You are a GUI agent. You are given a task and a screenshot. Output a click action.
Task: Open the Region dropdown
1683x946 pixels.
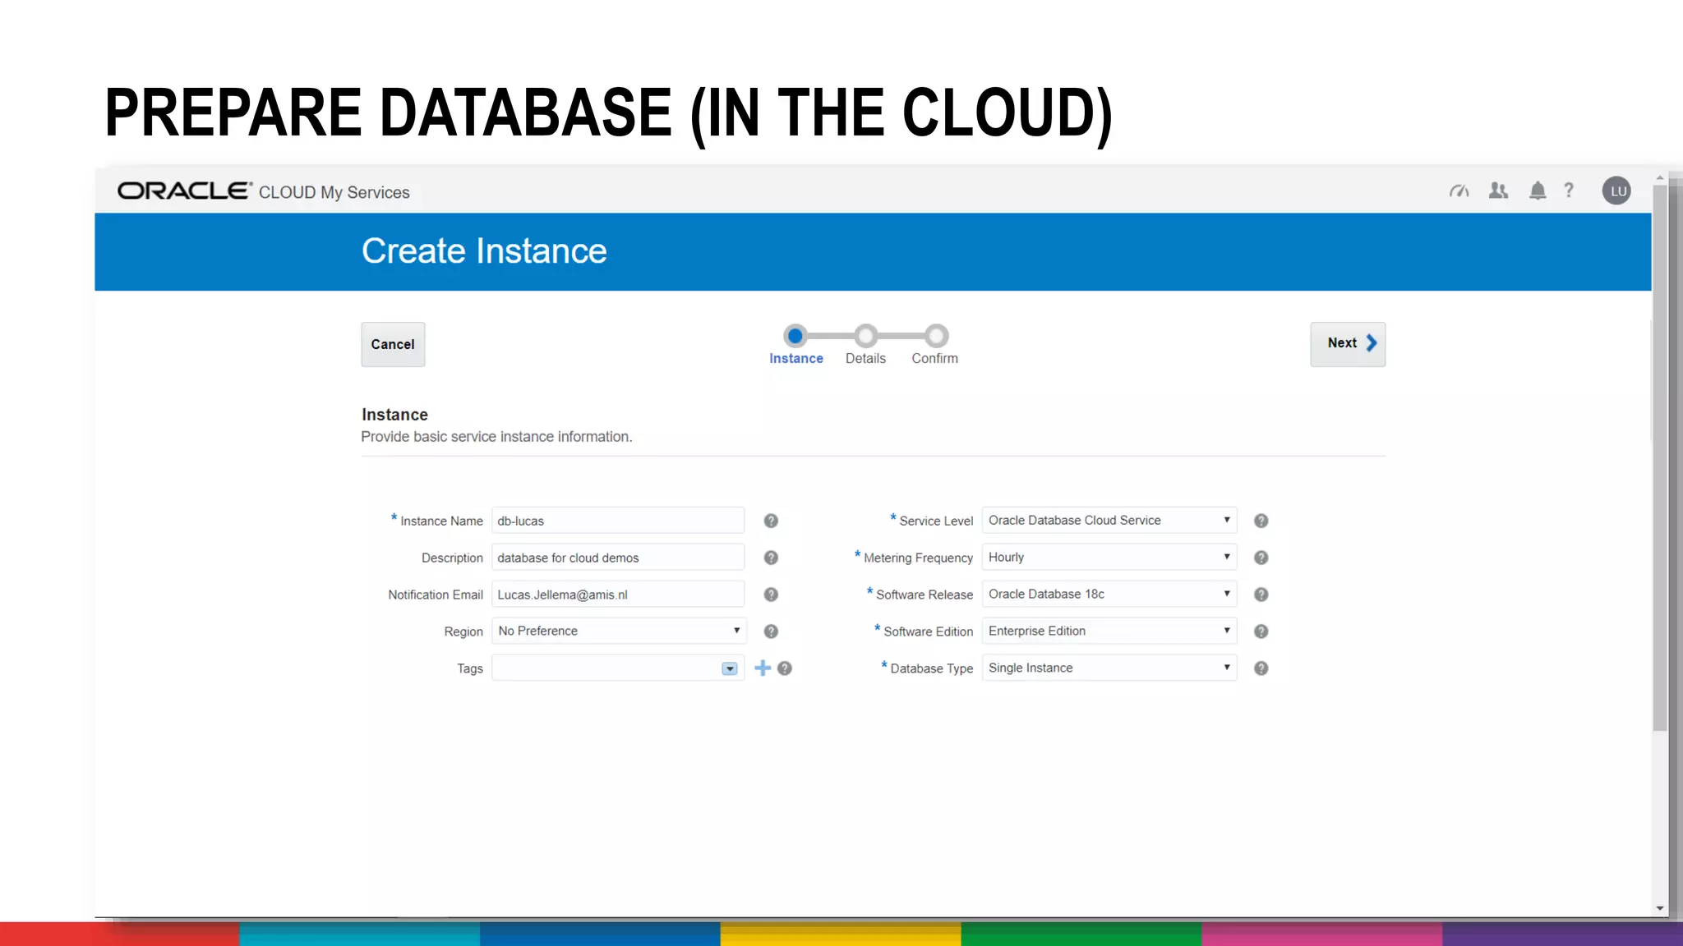[x=619, y=631]
